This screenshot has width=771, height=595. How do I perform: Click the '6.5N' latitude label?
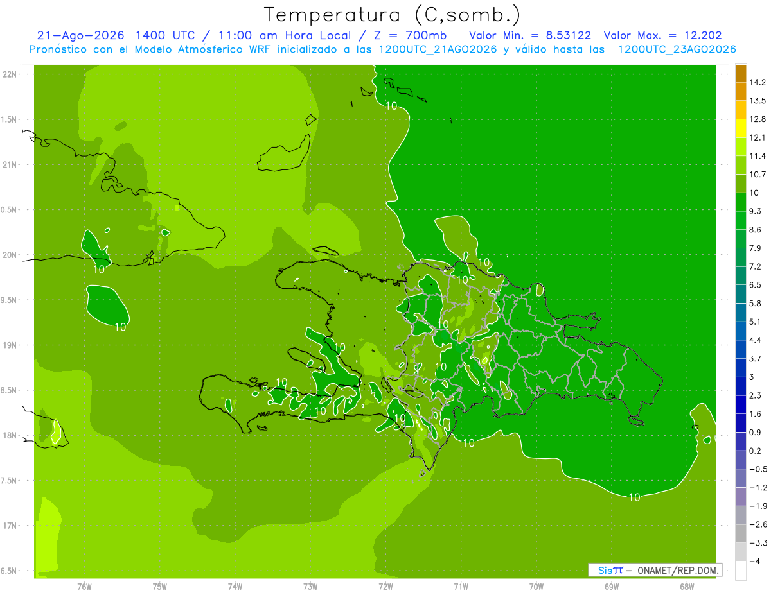click(x=9, y=571)
